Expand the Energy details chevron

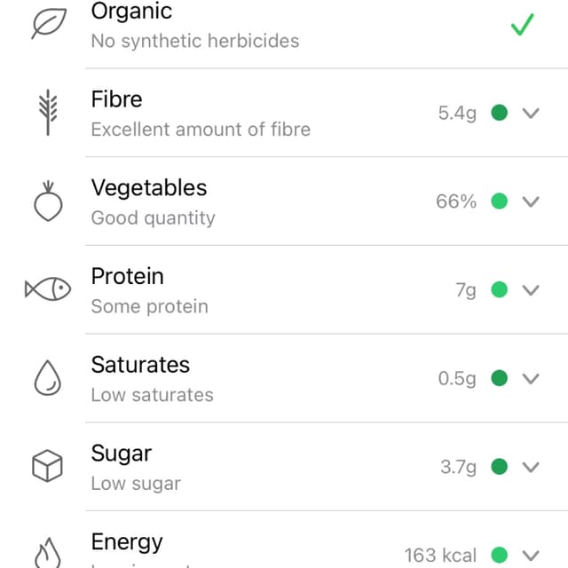531,556
